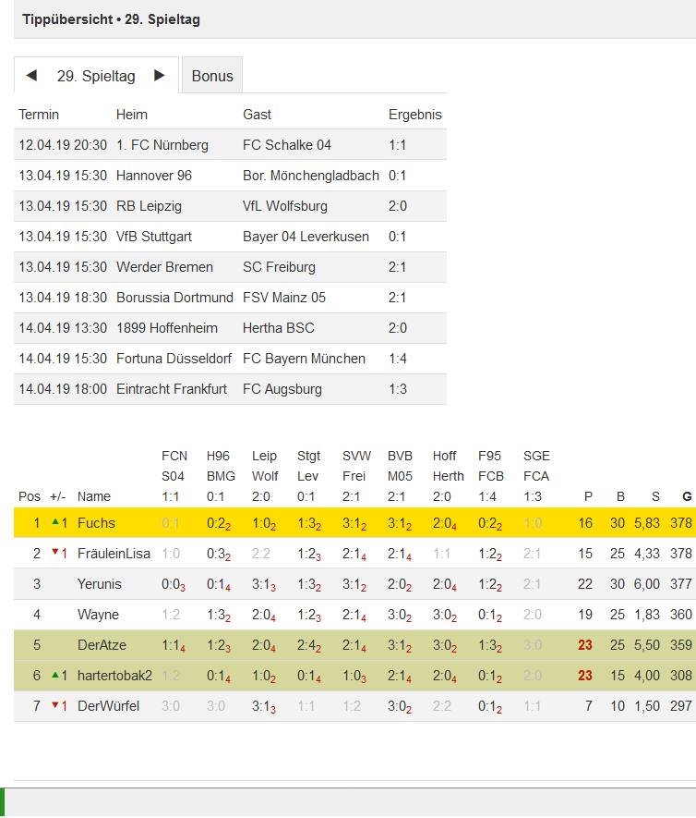Click the Ergebnis column header
The image size is (696, 818).
tap(415, 115)
